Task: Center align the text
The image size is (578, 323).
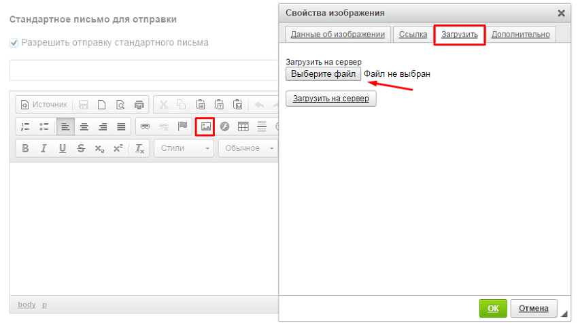Action: point(84,126)
